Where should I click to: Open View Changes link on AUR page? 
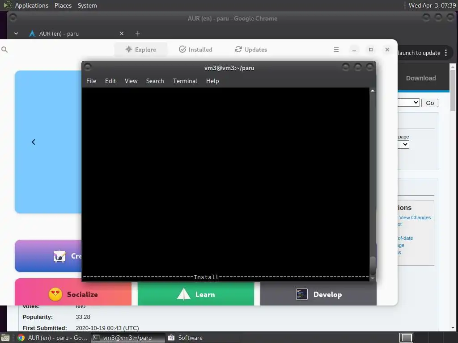click(x=415, y=218)
